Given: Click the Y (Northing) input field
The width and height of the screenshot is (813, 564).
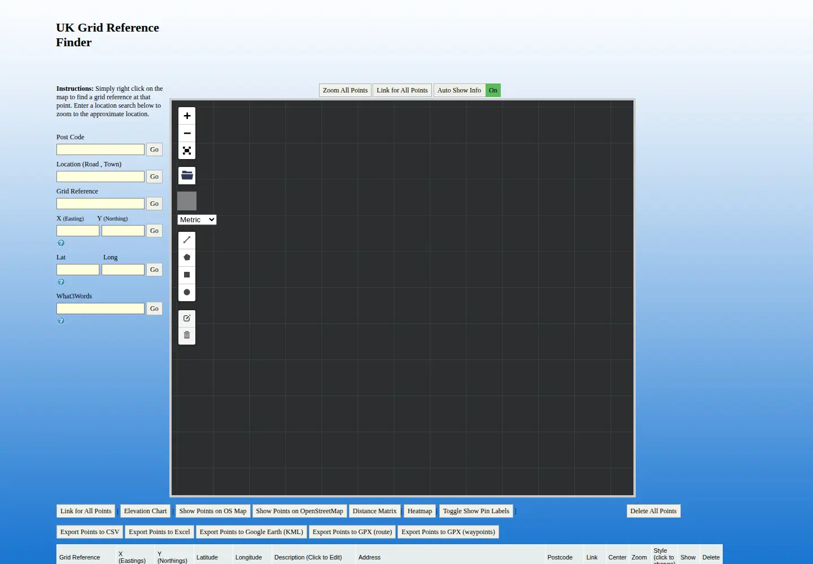Looking at the screenshot, I should (123, 231).
